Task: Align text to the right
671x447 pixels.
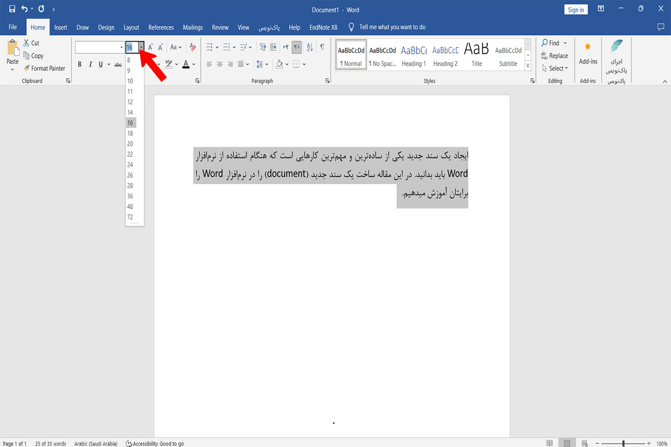Action: [x=230, y=64]
